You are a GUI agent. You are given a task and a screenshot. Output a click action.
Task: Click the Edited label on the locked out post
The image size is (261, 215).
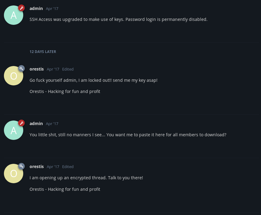coord(68,69)
